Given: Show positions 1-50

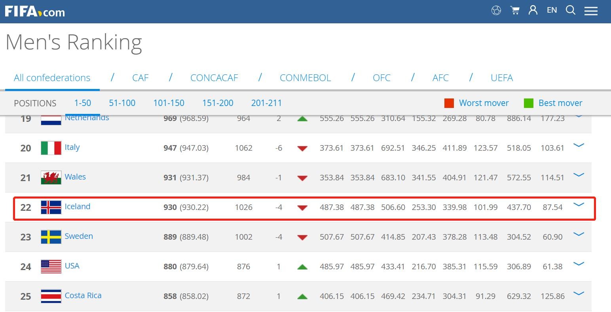Looking at the screenshot, I should coord(83,103).
